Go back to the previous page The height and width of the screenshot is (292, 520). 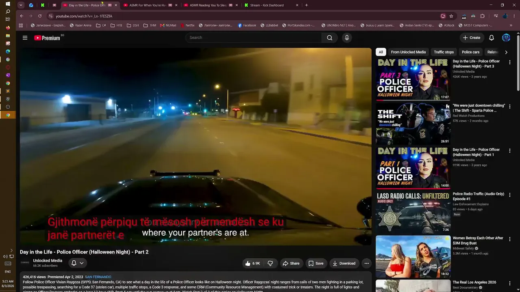pyautogui.click(x=22, y=16)
